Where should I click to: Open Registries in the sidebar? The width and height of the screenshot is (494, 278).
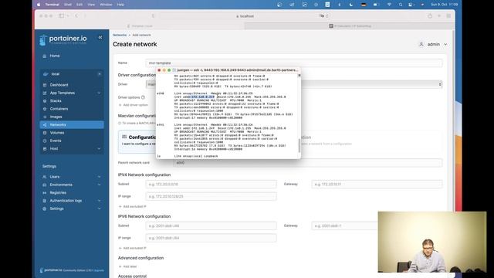(58, 192)
